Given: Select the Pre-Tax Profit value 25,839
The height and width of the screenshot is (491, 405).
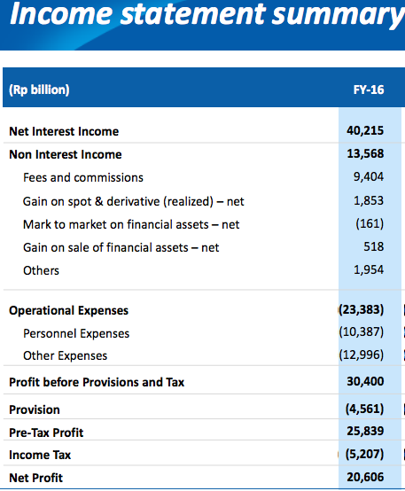Looking at the screenshot, I should [x=365, y=432].
